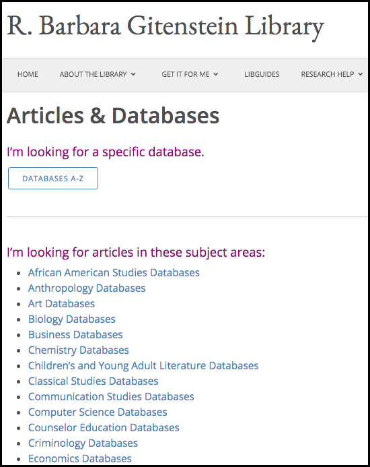Click the R. Barbara Gitenstein Library title
The image size is (370, 467).
(x=165, y=27)
